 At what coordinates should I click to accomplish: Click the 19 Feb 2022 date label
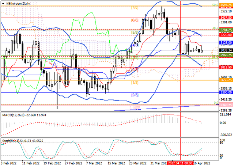pyautogui.click(x=52, y=163)
